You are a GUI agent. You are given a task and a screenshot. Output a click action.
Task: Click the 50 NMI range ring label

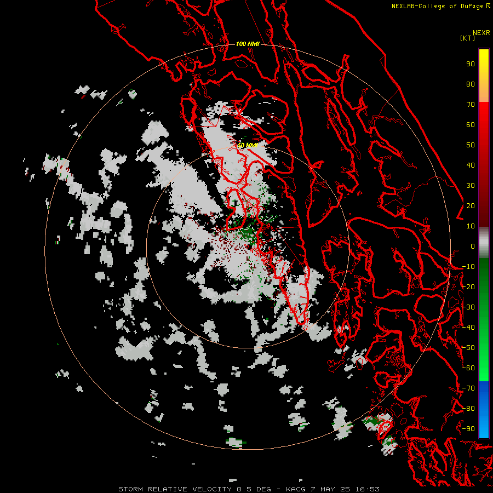point(248,145)
